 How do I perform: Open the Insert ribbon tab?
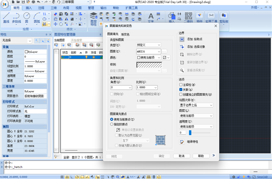tap(29, 8)
